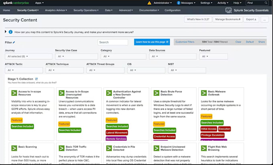Click the green icon on Basic TOR Traffic Detection
Screen dimensions: 273x165
tap(61, 148)
